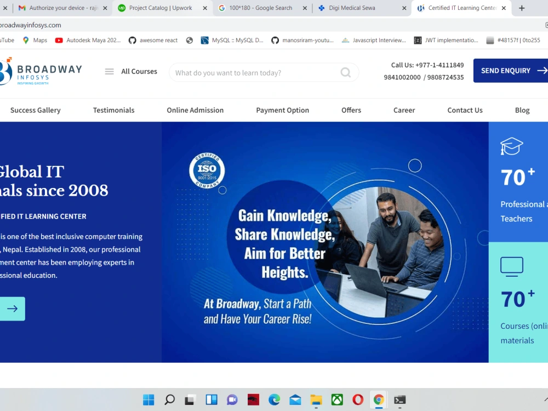The image size is (548, 411).
Task: Click the address bar URL
Action: 30,25
